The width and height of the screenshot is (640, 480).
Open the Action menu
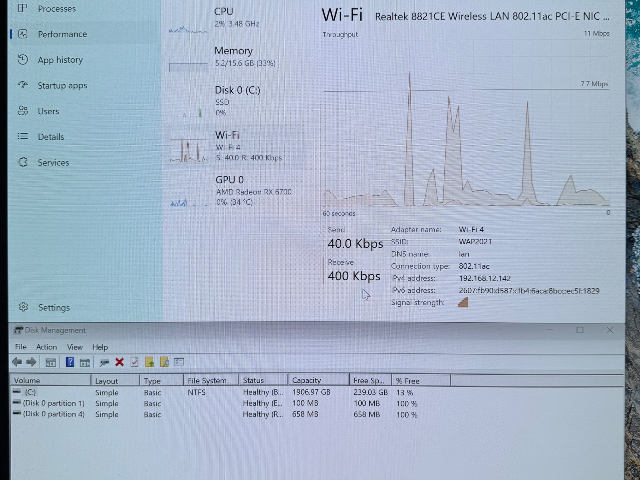pos(46,347)
